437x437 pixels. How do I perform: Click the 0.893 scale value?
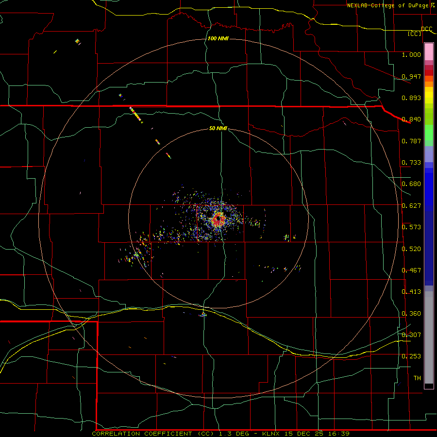(x=411, y=98)
